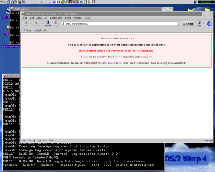Click the window list icon in WarpCenter
This screenshot has height=172, width=215.
tap(9, 2)
